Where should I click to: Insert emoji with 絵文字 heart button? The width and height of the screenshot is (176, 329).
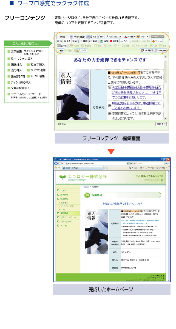click(114, 41)
